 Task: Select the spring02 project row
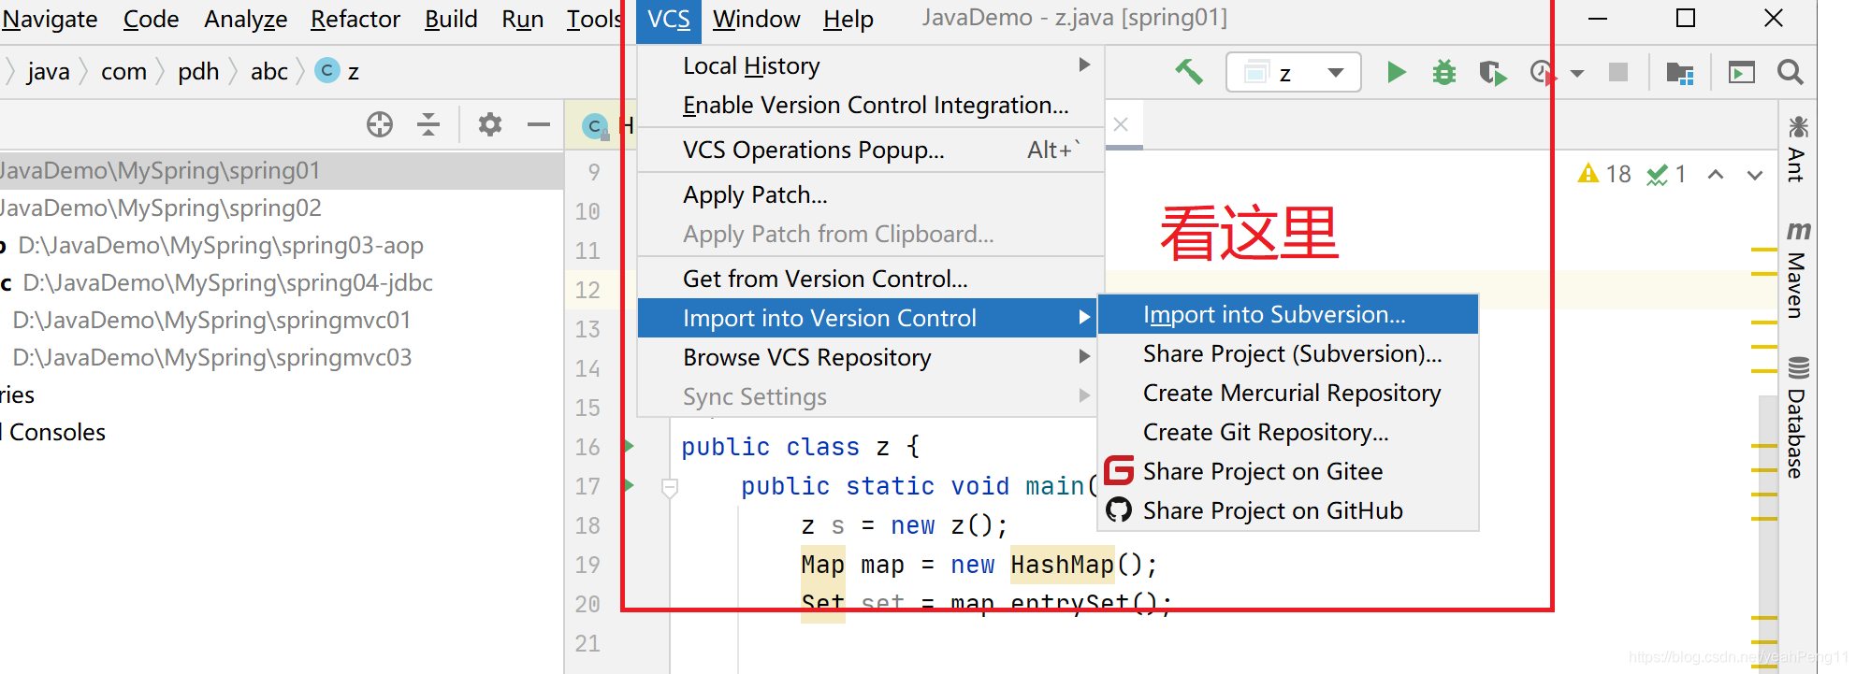[x=281, y=208]
